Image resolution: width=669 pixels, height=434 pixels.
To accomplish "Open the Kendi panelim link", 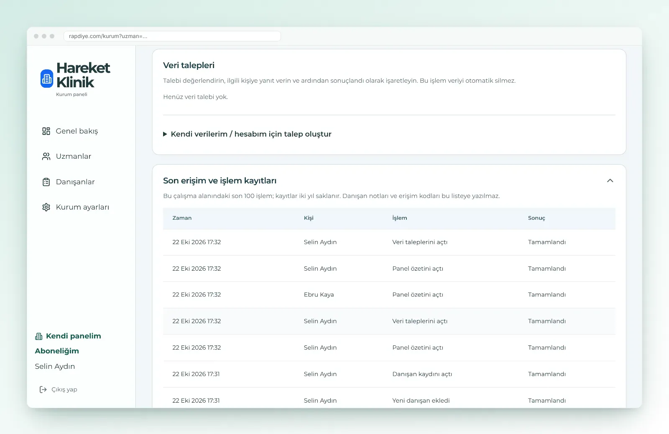I will pos(68,336).
